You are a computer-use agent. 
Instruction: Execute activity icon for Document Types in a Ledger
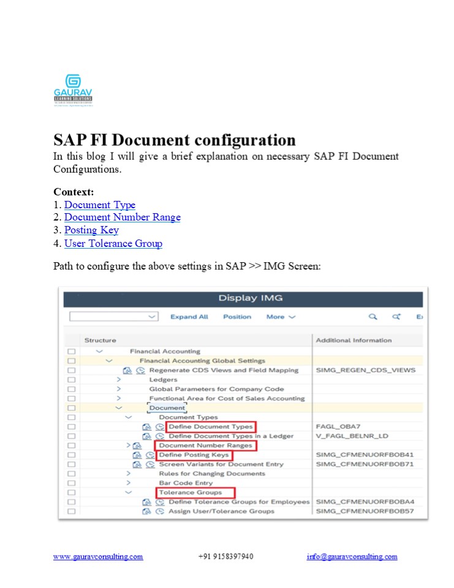point(160,436)
